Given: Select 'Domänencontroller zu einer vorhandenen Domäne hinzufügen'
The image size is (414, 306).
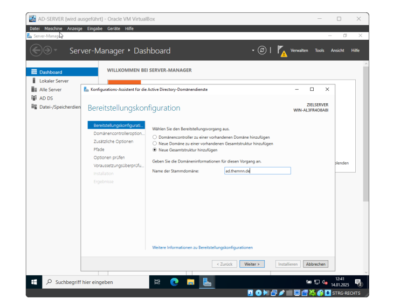Looking at the screenshot, I should (x=155, y=137).
